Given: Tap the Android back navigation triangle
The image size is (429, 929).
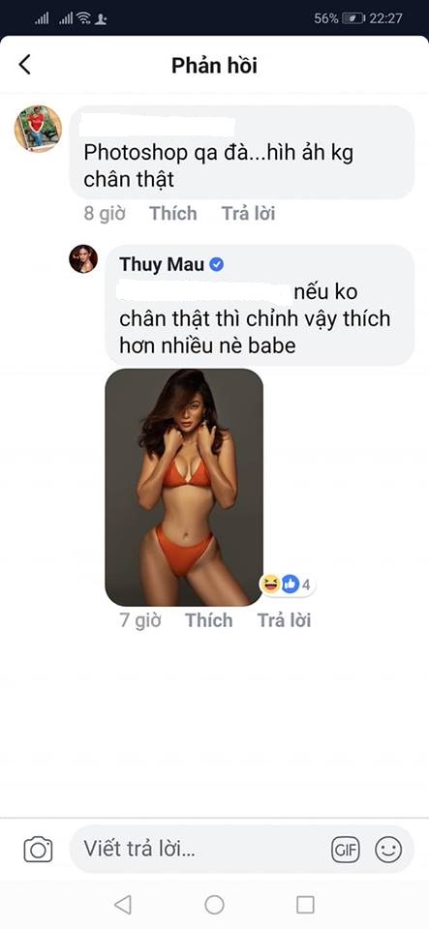Looking at the screenshot, I should click(123, 904).
